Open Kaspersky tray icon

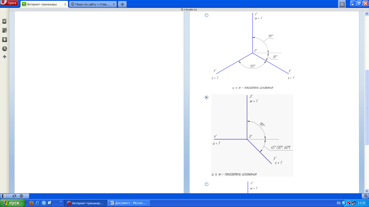[349, 203]
